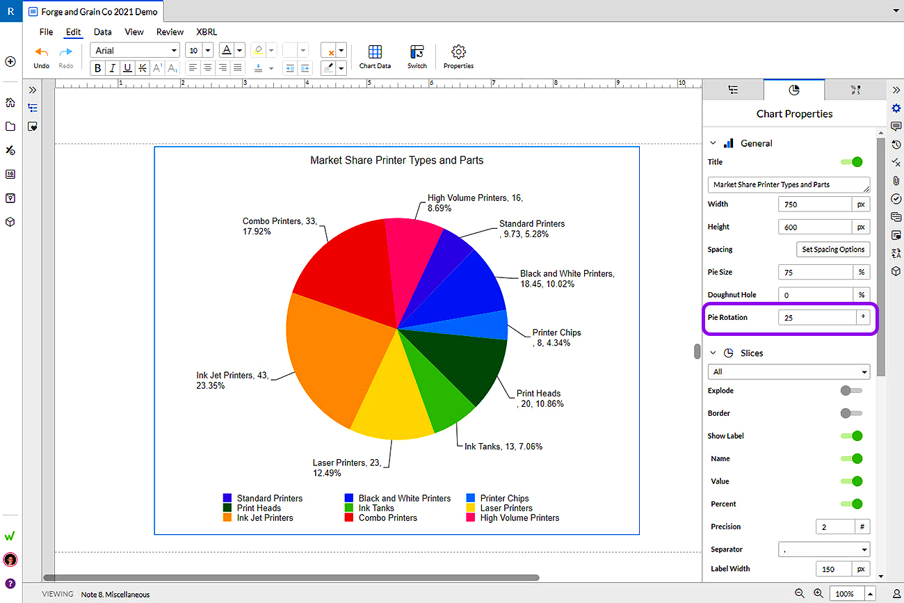Select the pie chart properties tab
This screenshot has width=904, height=603.
pos(794,90)
